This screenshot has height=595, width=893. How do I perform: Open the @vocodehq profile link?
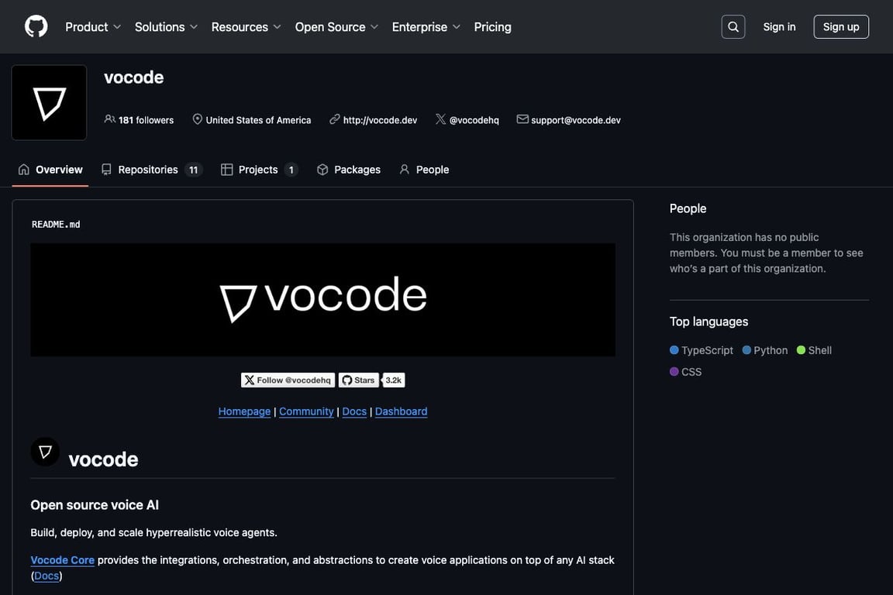474,120
